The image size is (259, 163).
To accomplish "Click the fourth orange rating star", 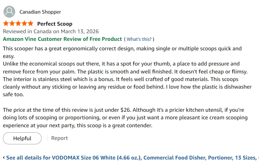I will pos(24,23).
